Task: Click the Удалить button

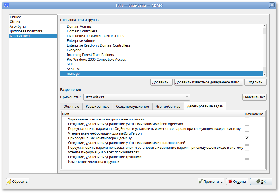Action: (x=255, y=82)
